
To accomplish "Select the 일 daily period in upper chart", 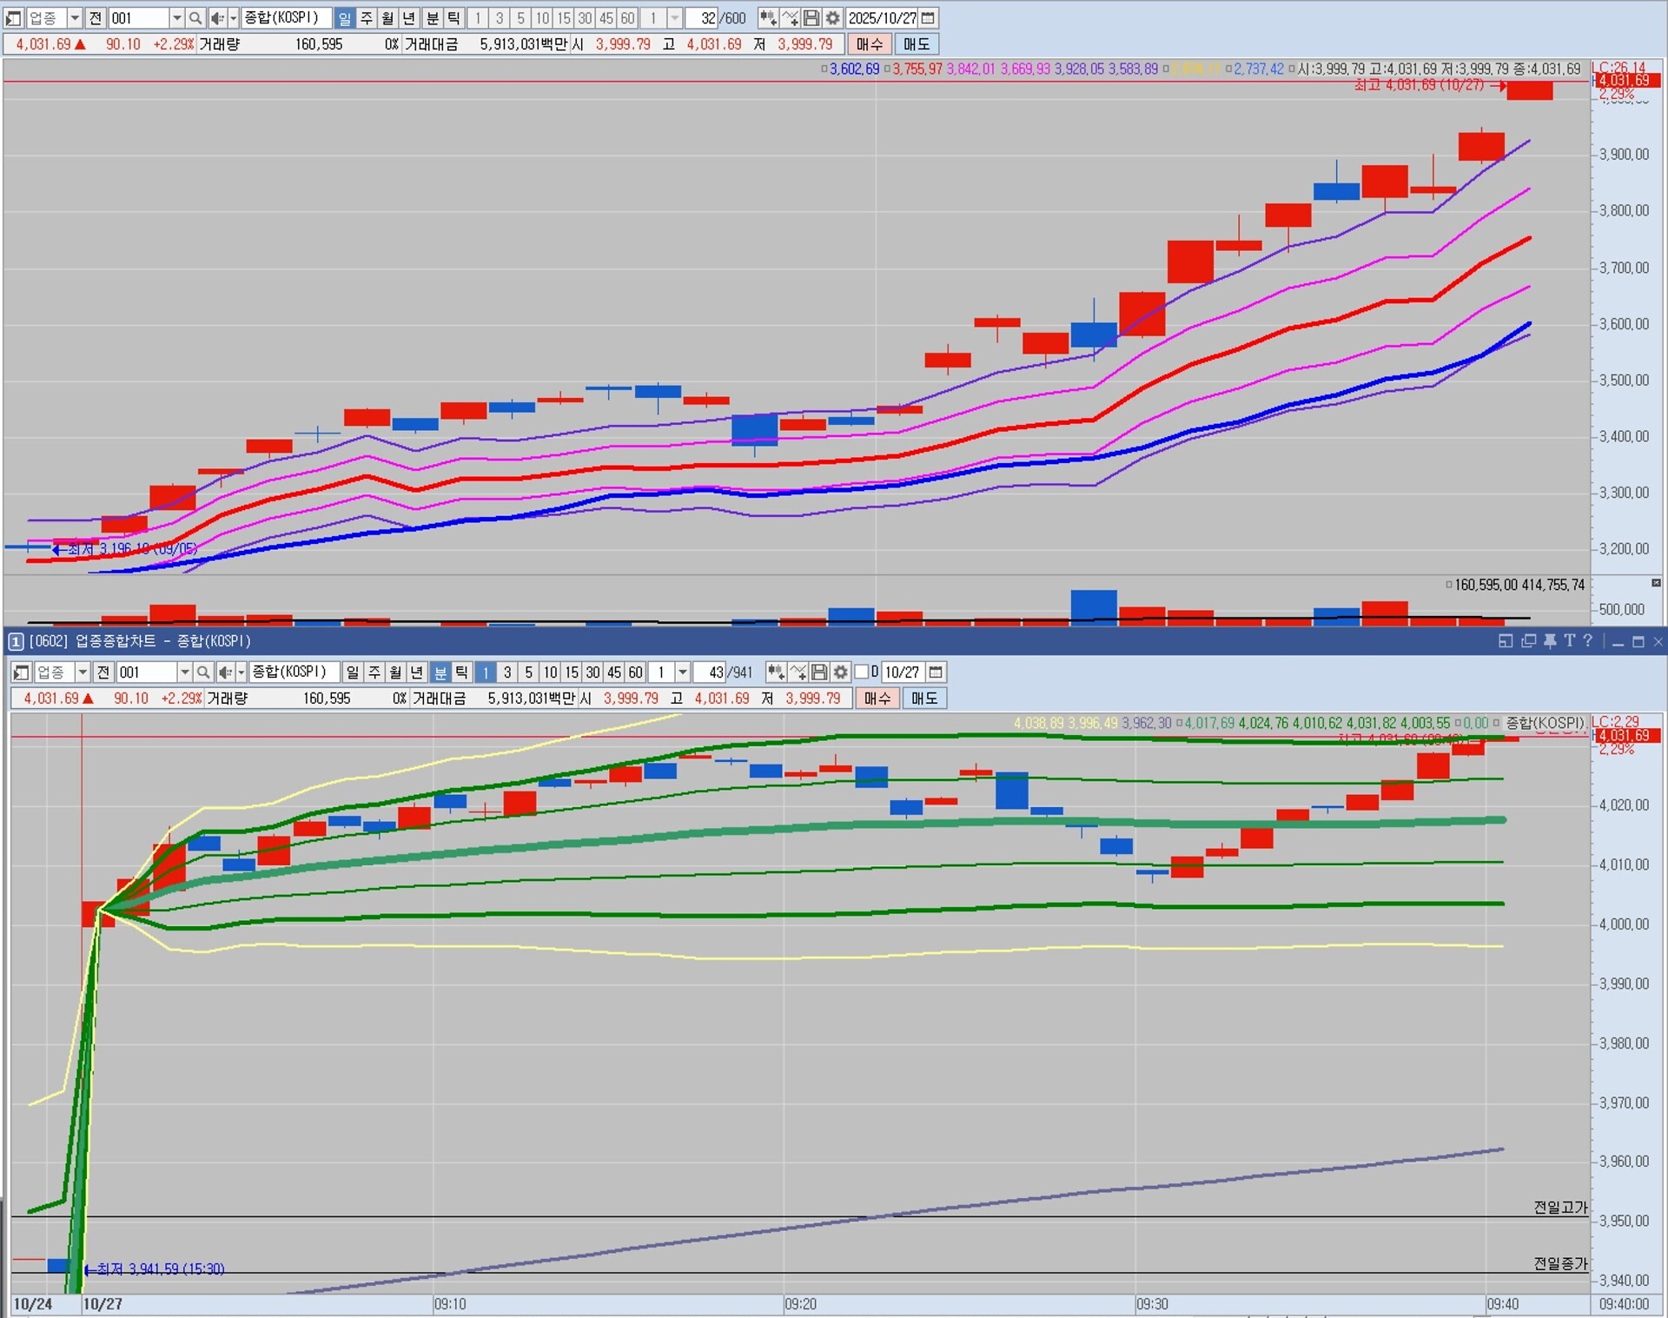I will click(344, 18).
